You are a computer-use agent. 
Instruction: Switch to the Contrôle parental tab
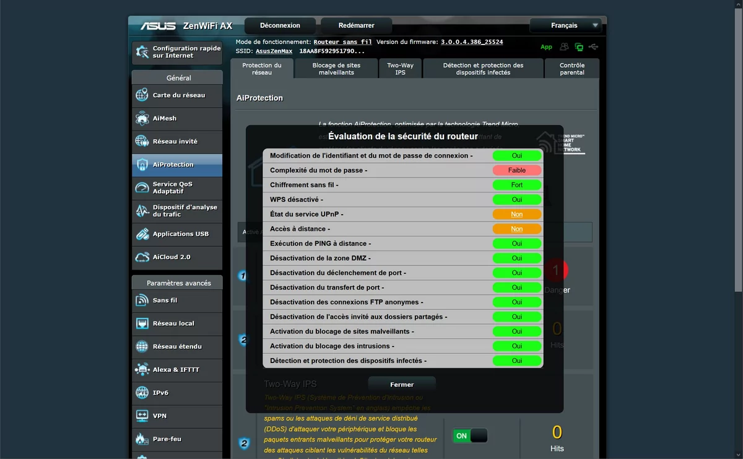click(x=572, y=69)
